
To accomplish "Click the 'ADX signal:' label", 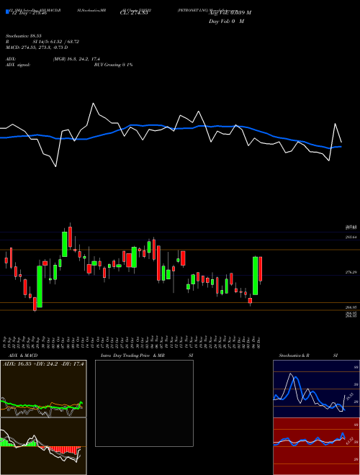I will pyautogui.click(x=18, y=65).
